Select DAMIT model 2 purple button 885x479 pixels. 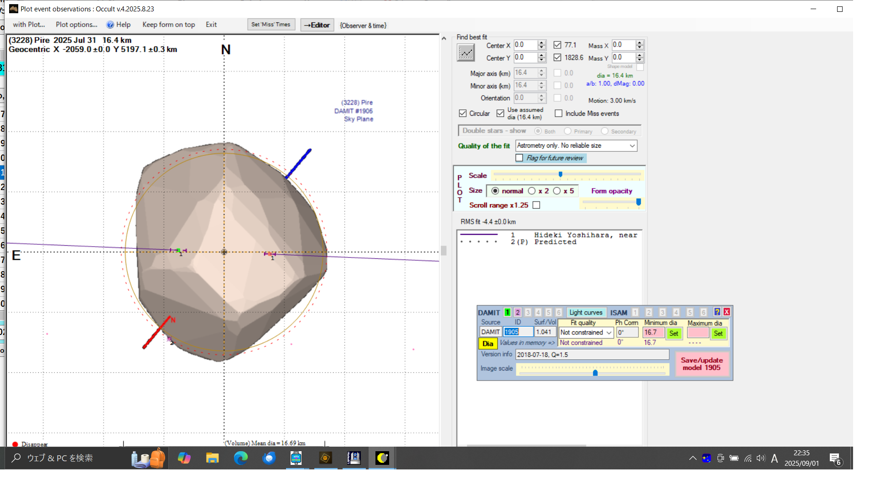click(x=517, y=312)
